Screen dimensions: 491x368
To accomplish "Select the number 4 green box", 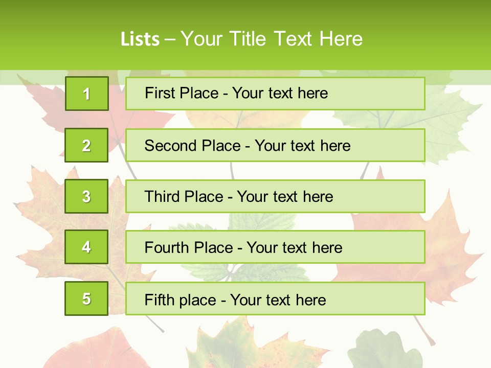I will tap(86, 247).
